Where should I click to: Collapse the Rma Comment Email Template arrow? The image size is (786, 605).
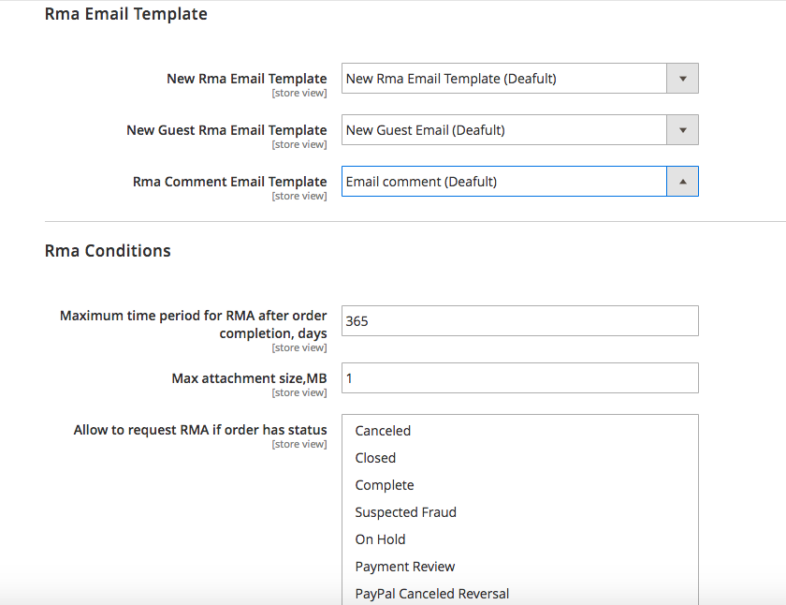click(682, 182)
